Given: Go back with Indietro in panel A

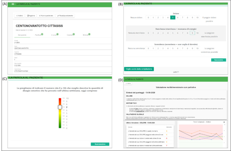Looking at the screenshot, I should [x=19, y=16].
